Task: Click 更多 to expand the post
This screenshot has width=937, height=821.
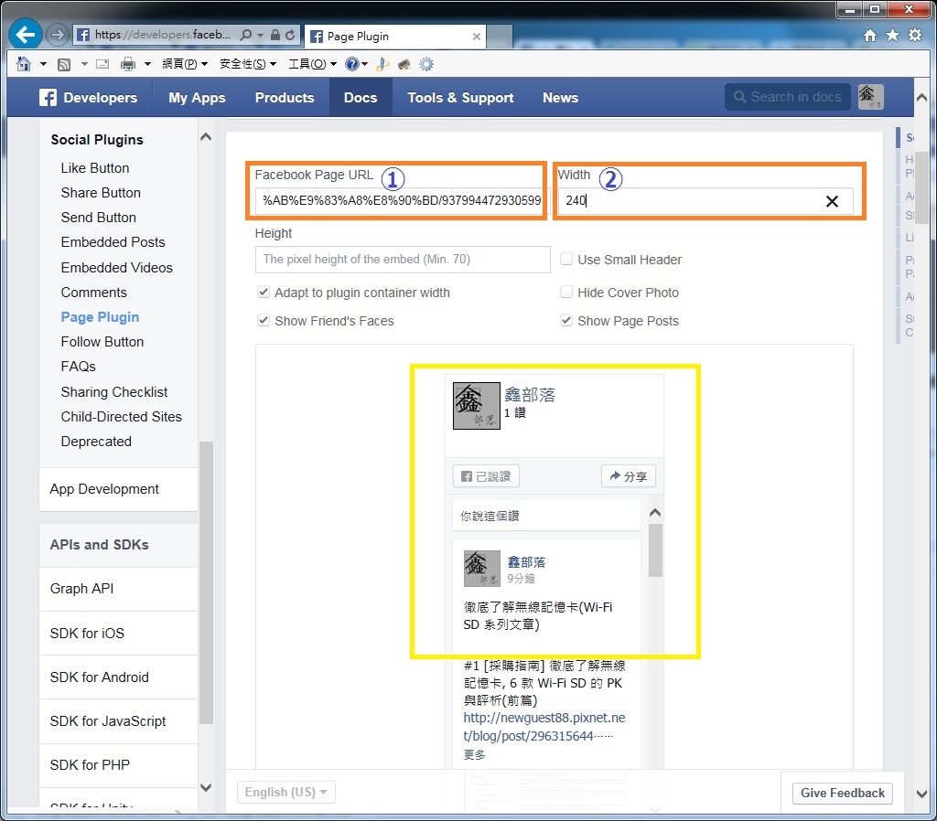Action: (x=475, y=755)
